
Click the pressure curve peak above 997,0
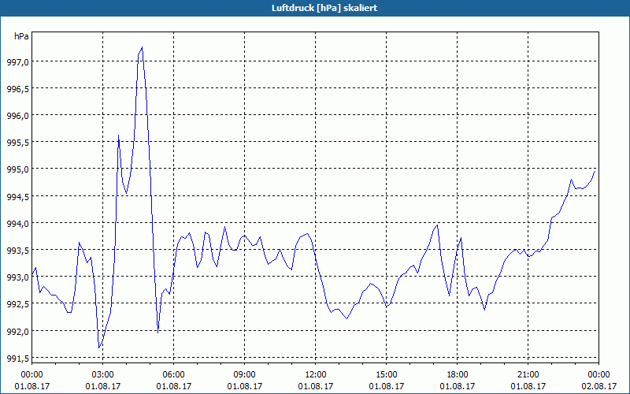143,47
